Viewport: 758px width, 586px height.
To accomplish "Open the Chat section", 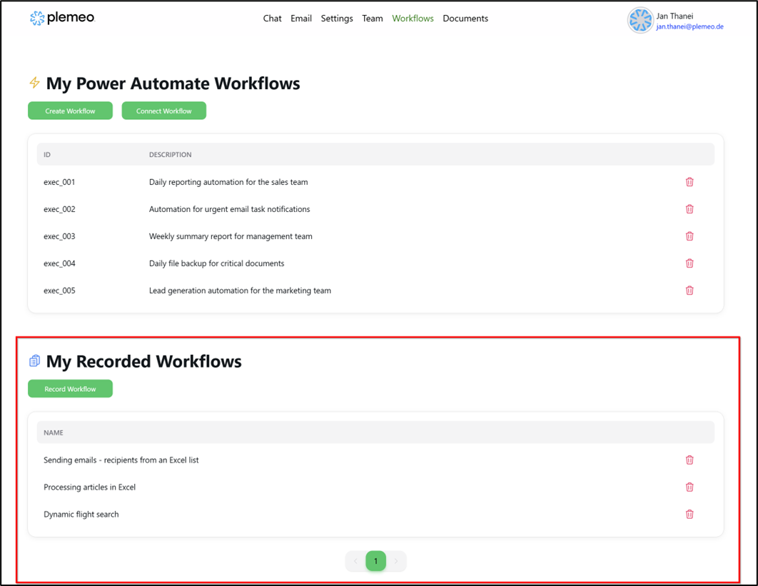I will coord(272,18).
